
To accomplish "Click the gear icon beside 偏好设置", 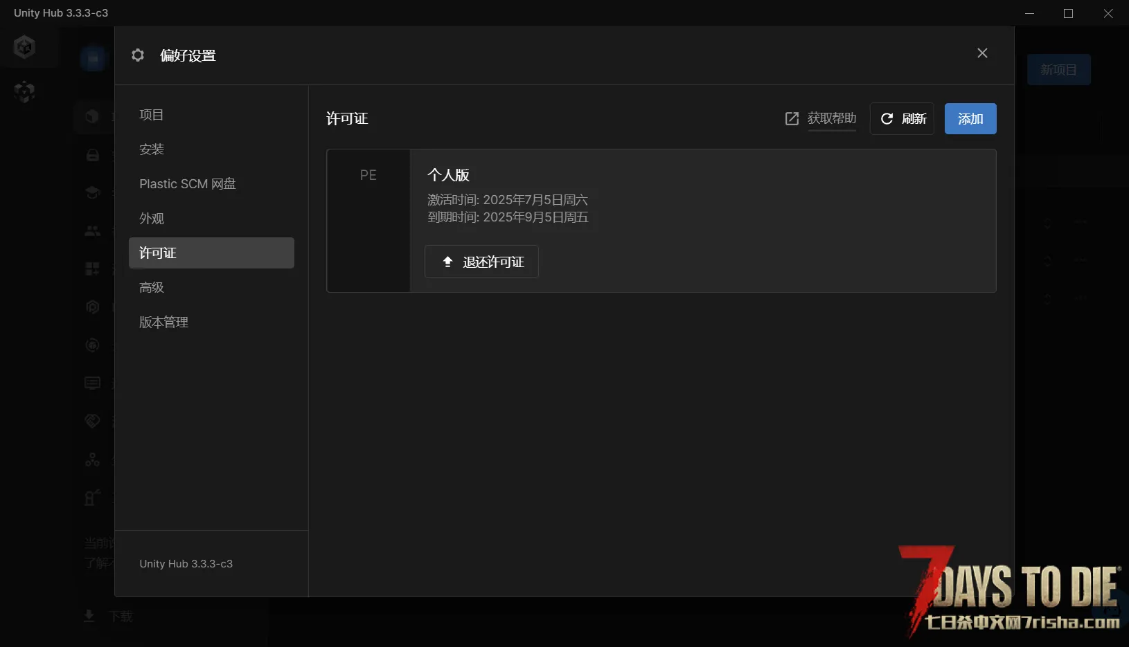I will (x=138, y=55).
